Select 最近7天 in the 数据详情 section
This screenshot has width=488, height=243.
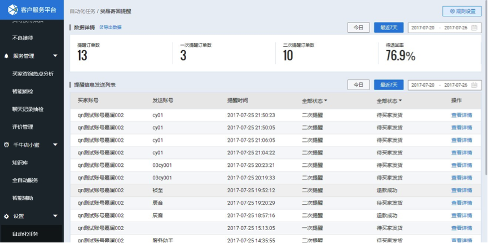tap(389, 28)
